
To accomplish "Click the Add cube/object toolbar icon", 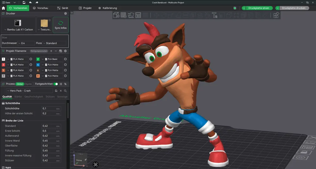I will click(116, 15).
